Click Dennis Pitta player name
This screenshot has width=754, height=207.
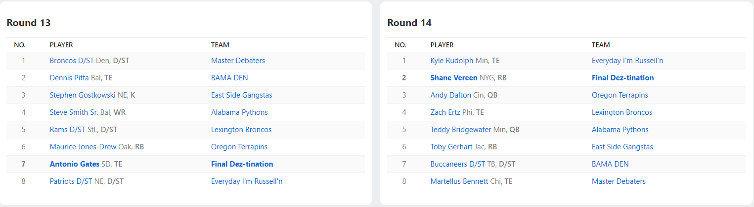click(x=69, y=78)
